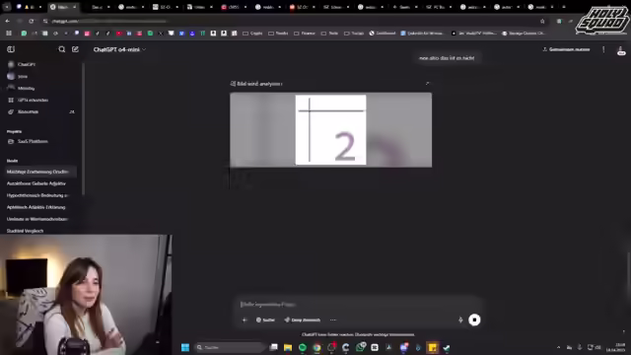The image size is (631, 355).
Task: Open File Explorer from the taskbar
Action: point(288,347)
